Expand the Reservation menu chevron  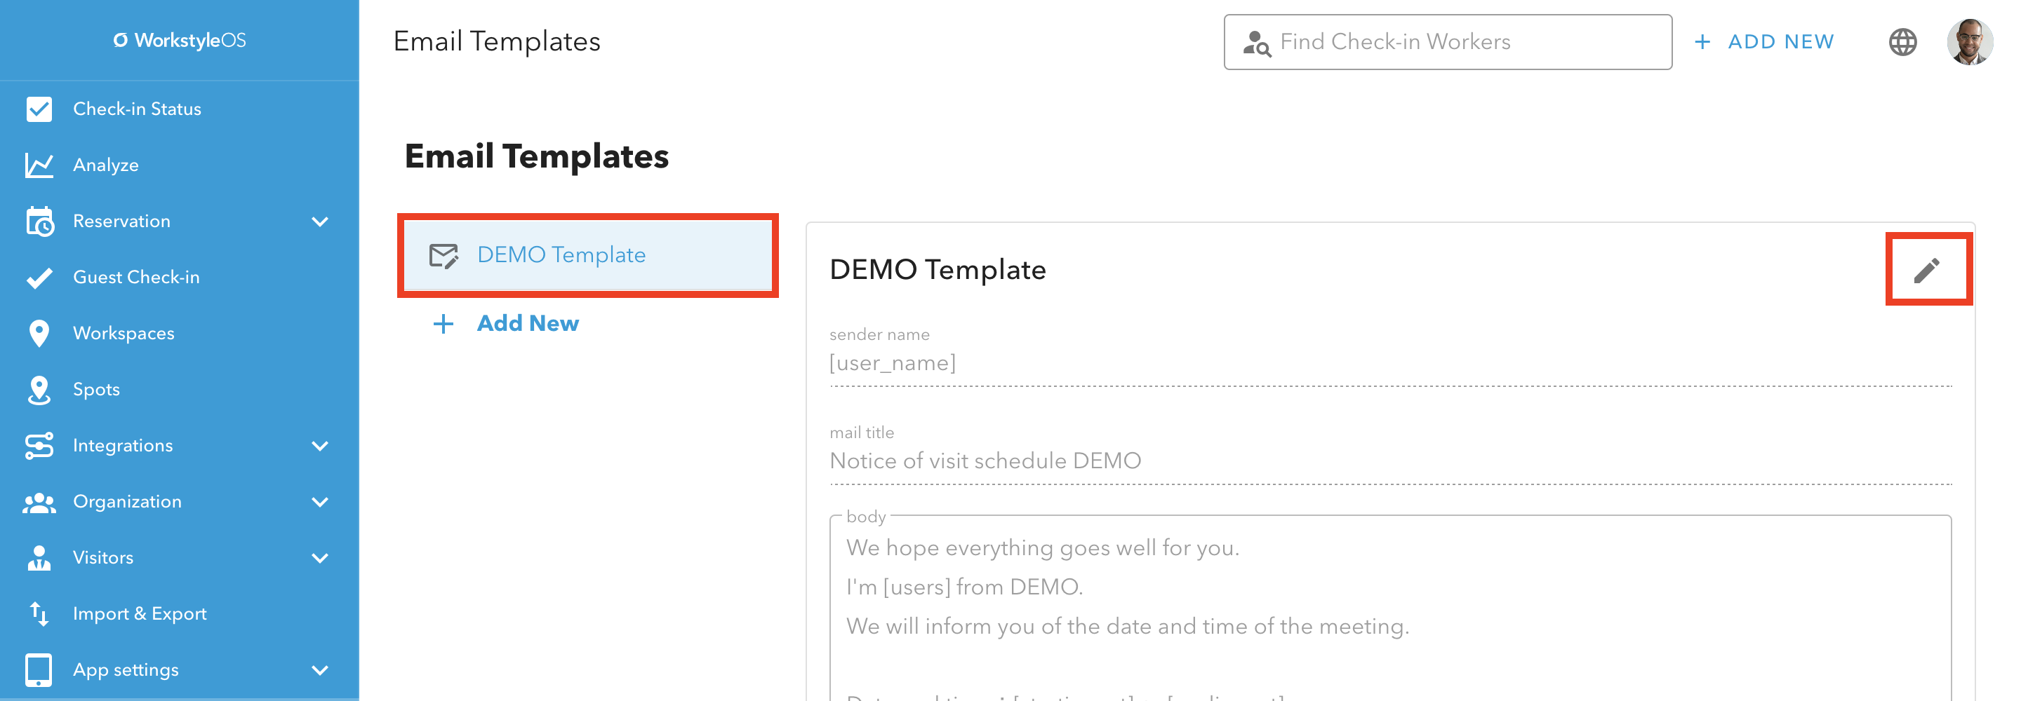click(x=320, y=222)
